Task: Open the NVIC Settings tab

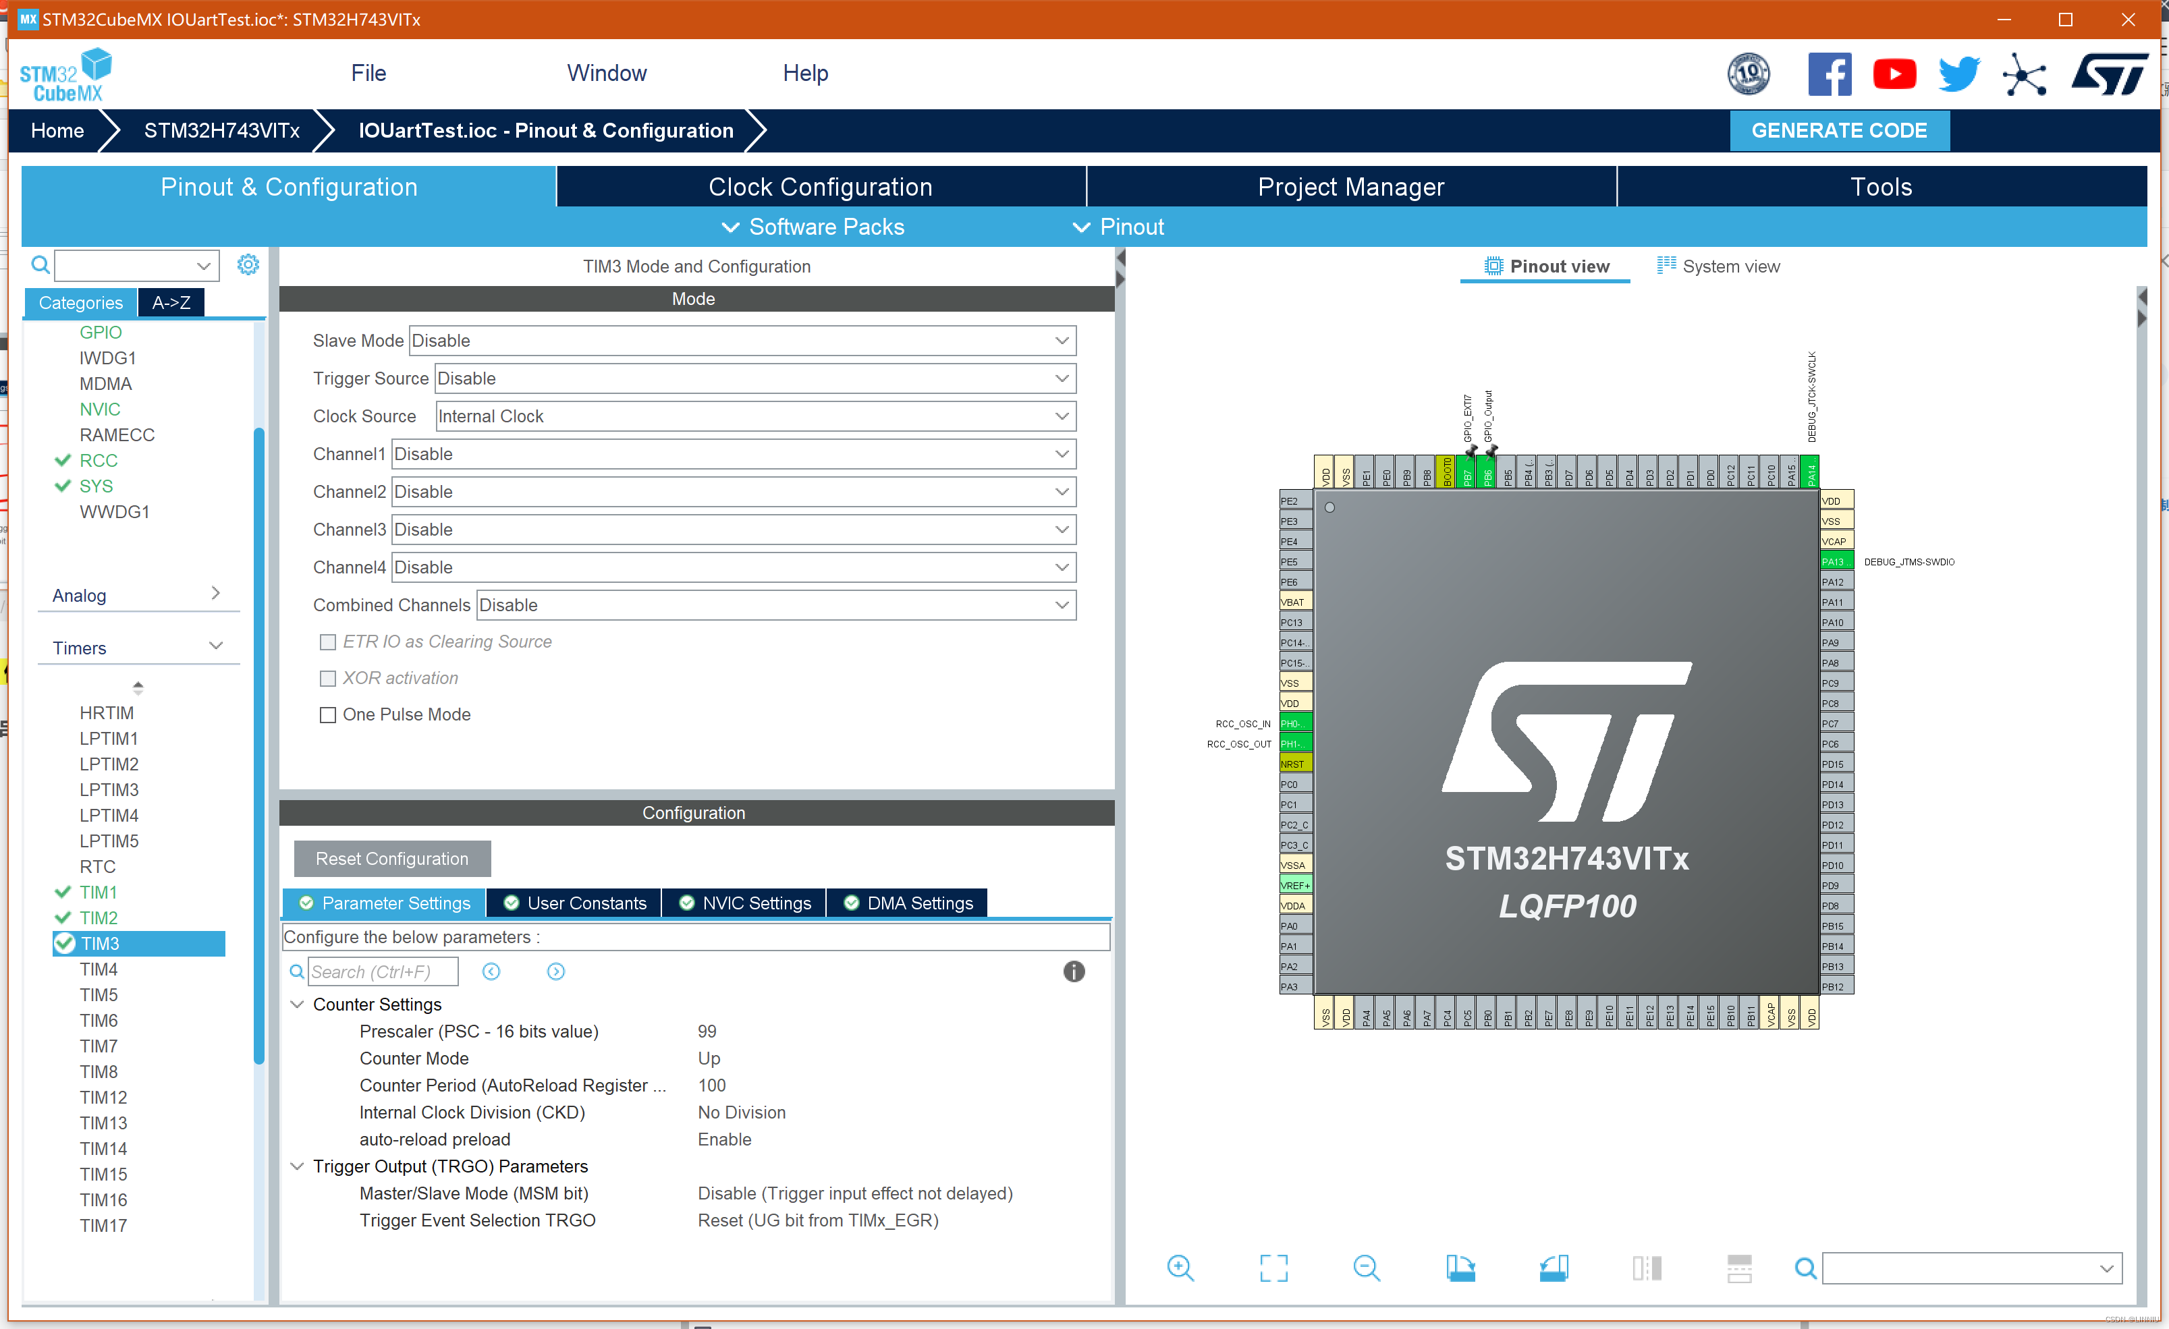Action: point(745,903)
